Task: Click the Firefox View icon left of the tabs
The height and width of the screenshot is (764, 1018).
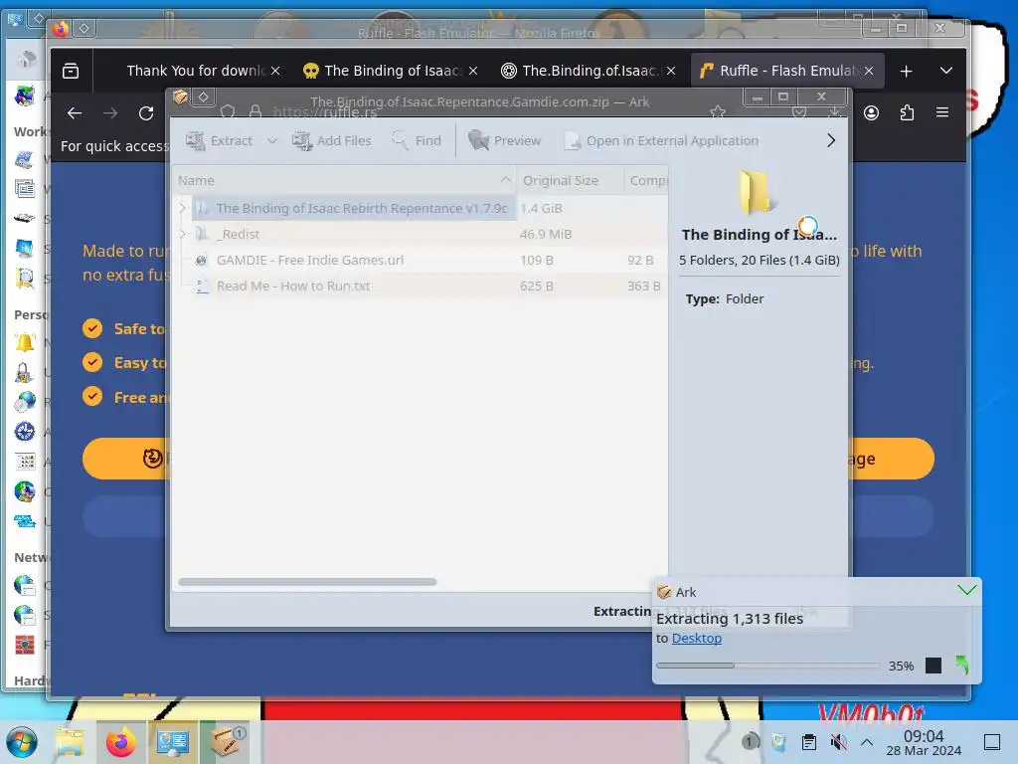Action: 71,71
